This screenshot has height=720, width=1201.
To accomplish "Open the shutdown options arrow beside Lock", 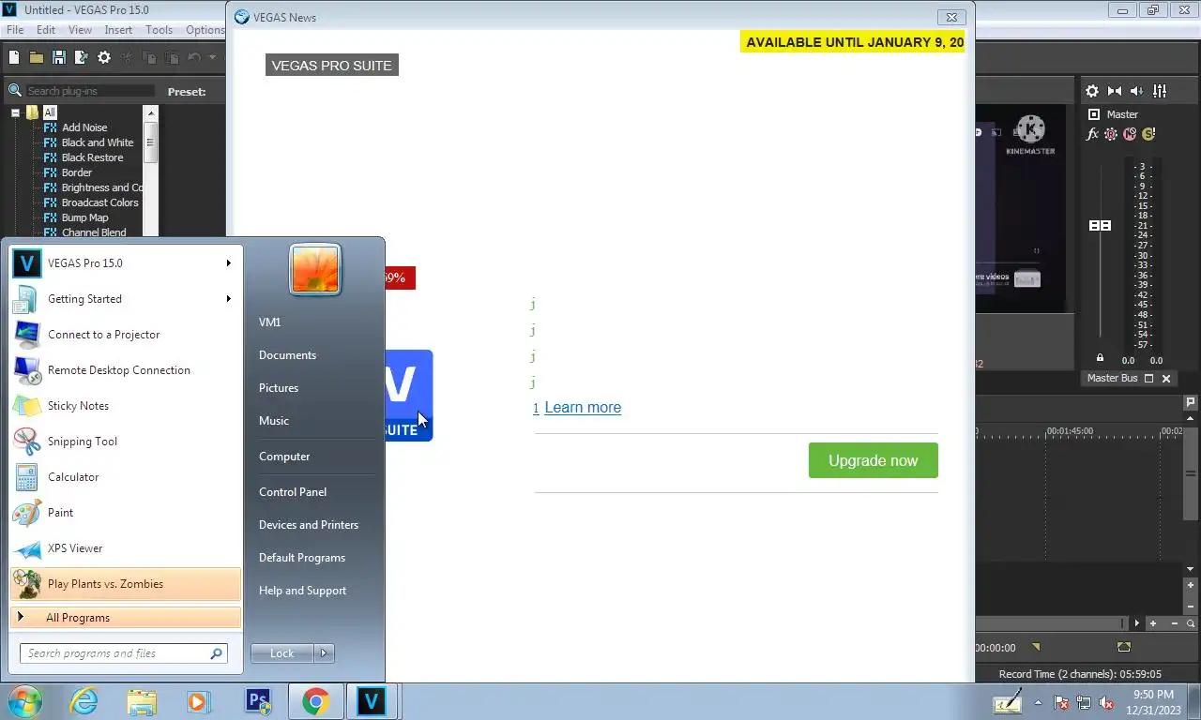I will point(324,653).
